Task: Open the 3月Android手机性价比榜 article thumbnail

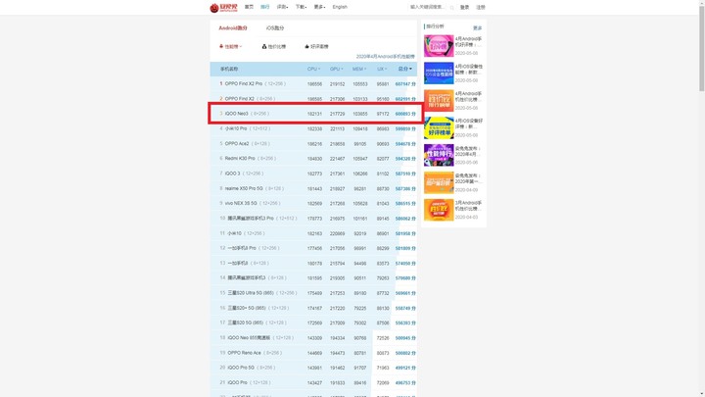Action: (439, 210)
